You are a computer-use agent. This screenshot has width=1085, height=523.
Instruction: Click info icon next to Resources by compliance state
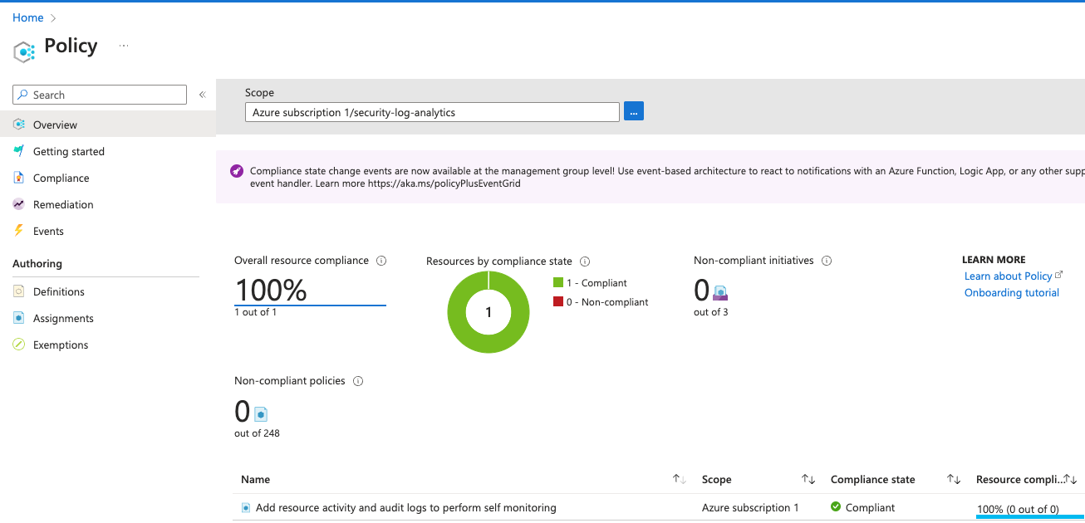click(x=585, y=261)
